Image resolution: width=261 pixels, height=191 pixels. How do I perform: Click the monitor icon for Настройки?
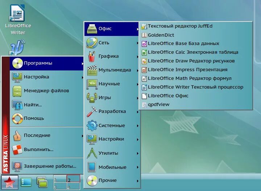pos(92,139)
